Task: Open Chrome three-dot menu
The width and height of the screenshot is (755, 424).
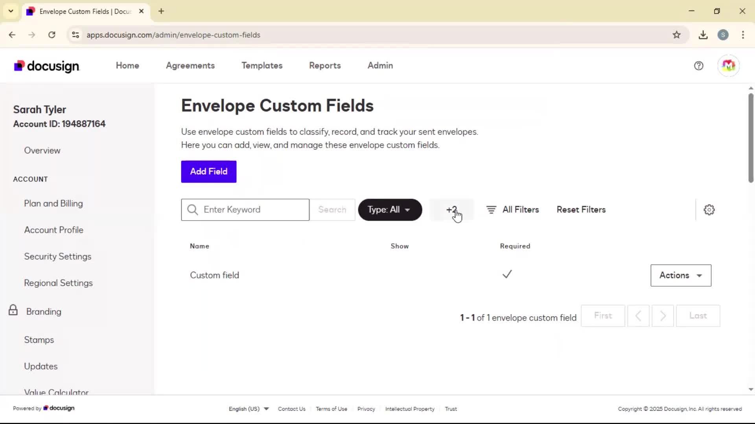Action: click(743, 35)
